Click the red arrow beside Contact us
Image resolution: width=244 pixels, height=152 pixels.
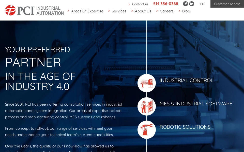tap(129, 4)
